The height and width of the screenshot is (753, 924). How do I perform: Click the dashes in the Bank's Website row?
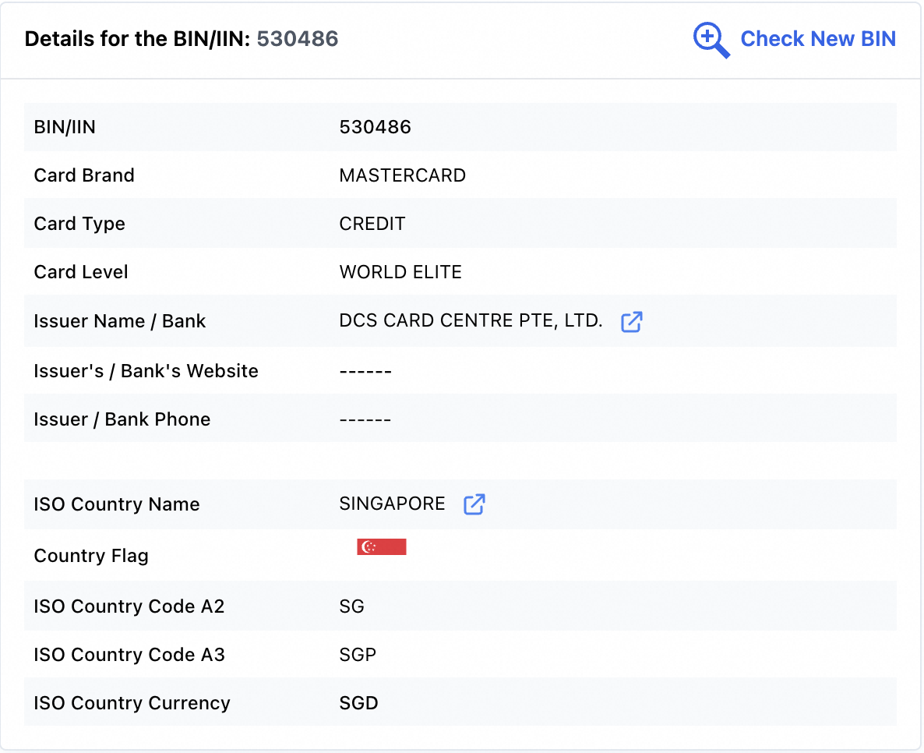(365, 372)
